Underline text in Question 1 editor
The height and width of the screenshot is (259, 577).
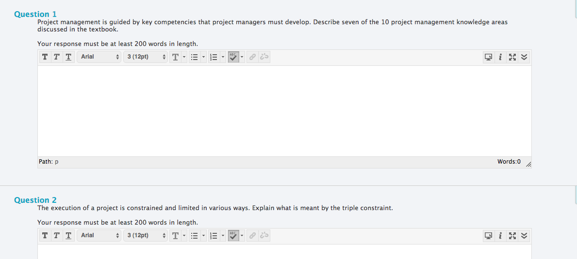(68, 57)
